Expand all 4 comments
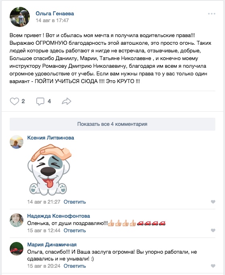 112,124
